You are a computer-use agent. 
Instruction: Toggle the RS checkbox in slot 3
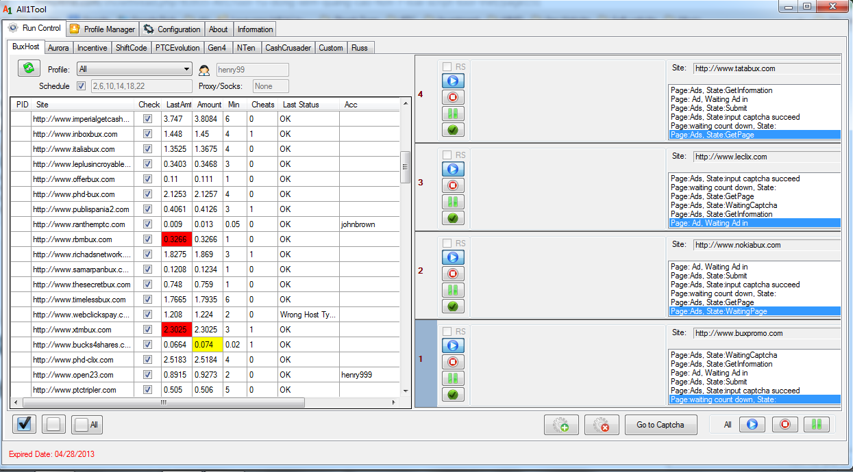[447, 155]
